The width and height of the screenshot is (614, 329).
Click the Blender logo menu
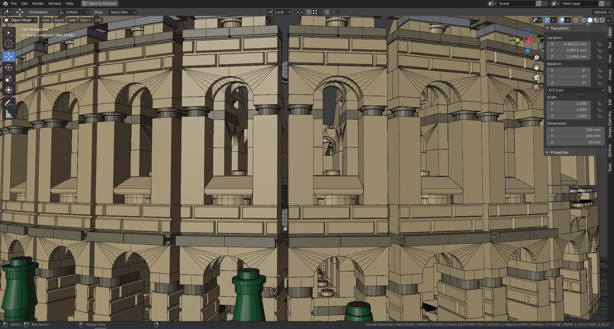point(5,4)
